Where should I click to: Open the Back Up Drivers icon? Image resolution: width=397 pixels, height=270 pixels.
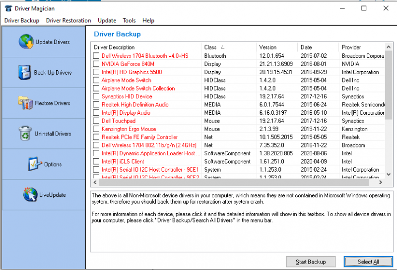25,73
